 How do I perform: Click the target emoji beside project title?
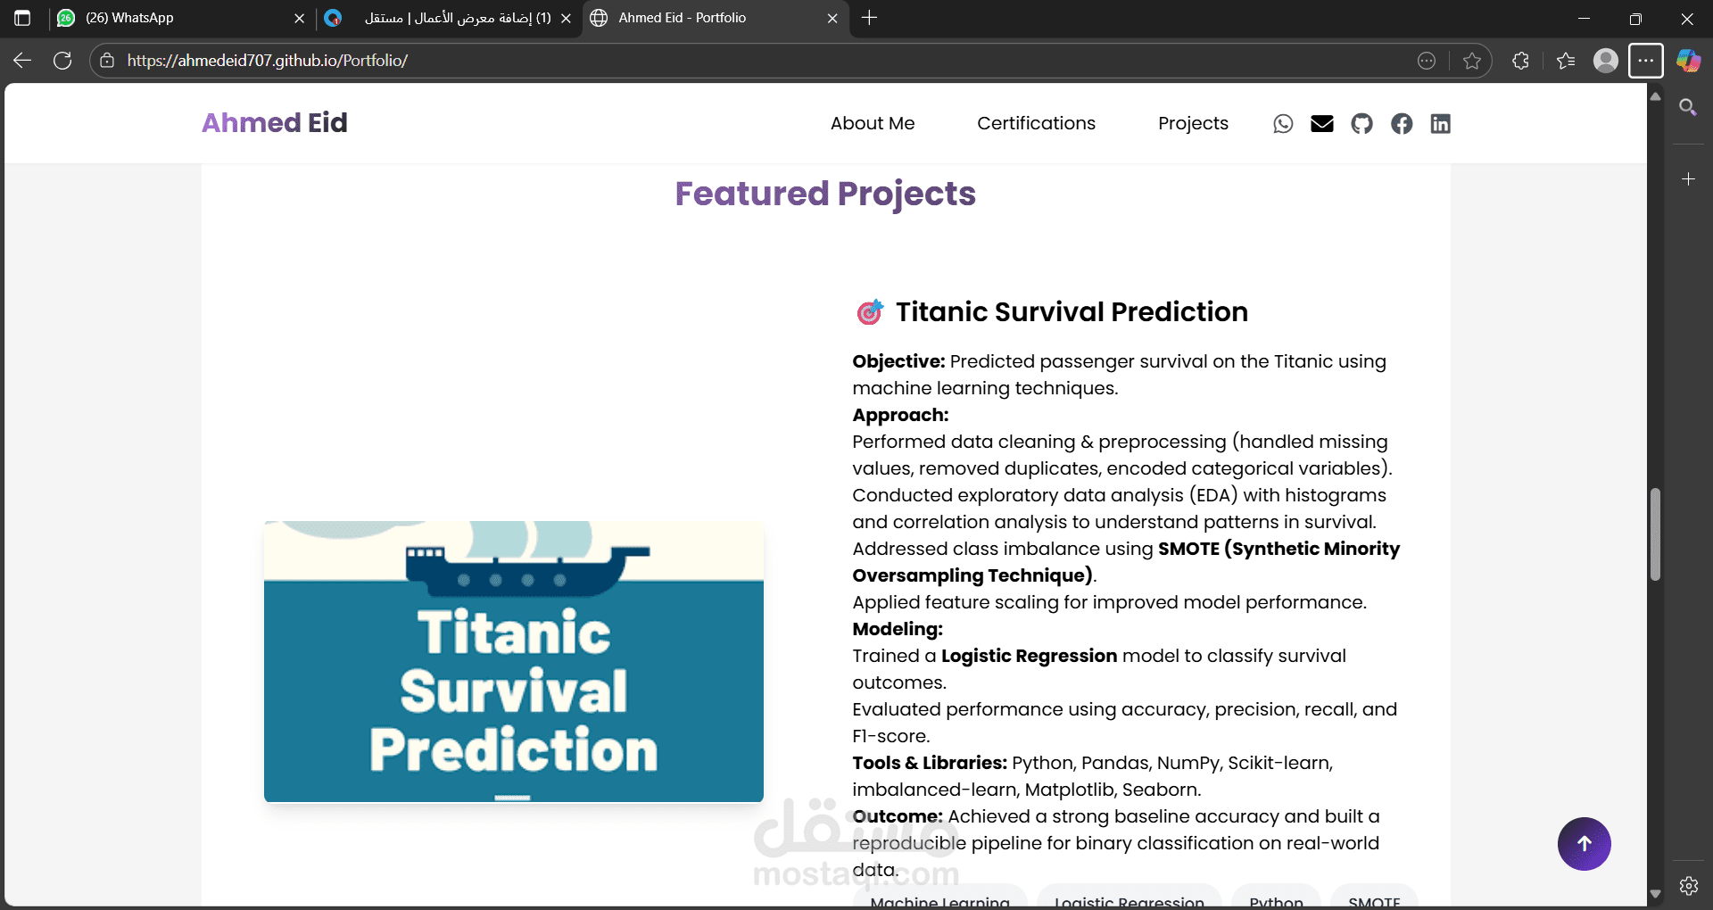pos(870,312)
